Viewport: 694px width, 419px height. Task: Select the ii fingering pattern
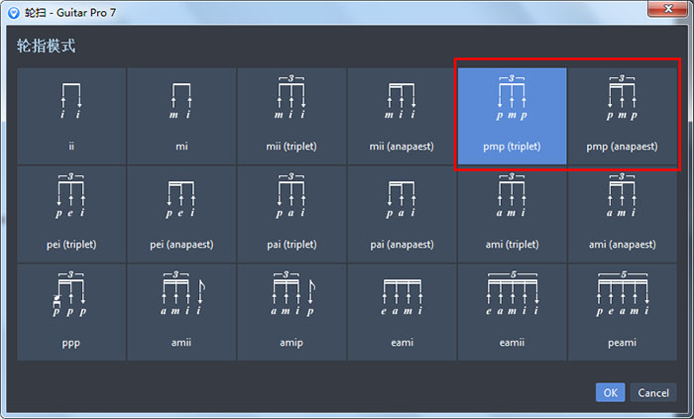pyautogui.click(x=71, y=116)
